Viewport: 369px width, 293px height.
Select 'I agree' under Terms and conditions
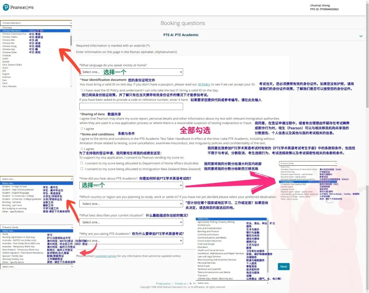(82, 149)
